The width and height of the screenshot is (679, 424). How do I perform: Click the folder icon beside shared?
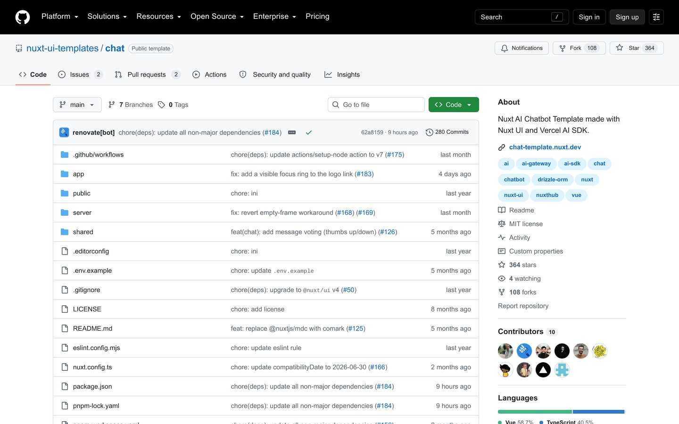point(65,232)
